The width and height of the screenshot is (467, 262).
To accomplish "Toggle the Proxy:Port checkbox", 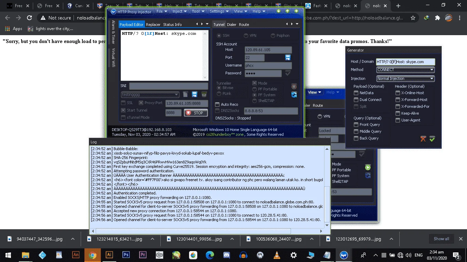I will [x=141, y=103].
